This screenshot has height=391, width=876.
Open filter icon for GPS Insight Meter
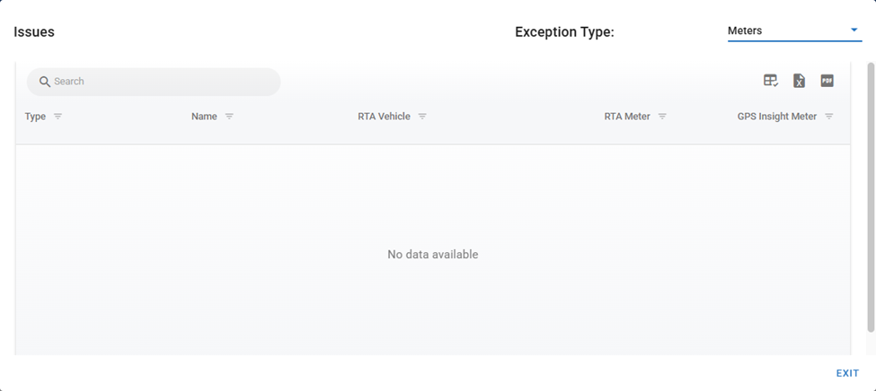[x=829, y=117]
